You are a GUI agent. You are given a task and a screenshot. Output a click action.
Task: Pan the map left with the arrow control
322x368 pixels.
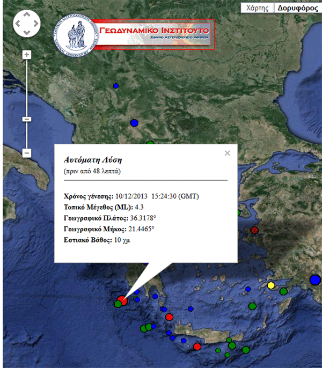pos(18,24)
